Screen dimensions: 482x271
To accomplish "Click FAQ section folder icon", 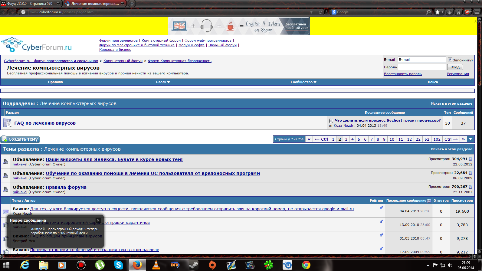I will click(x=7, y=123).
